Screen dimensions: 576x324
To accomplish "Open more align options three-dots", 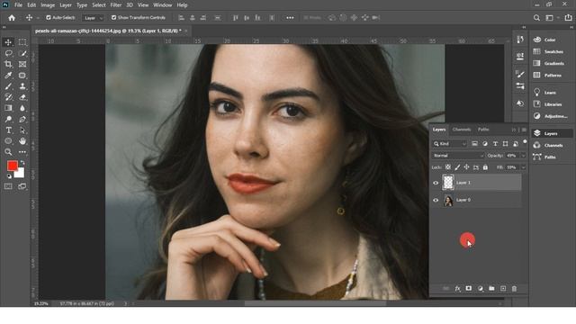I will (290, 18).
